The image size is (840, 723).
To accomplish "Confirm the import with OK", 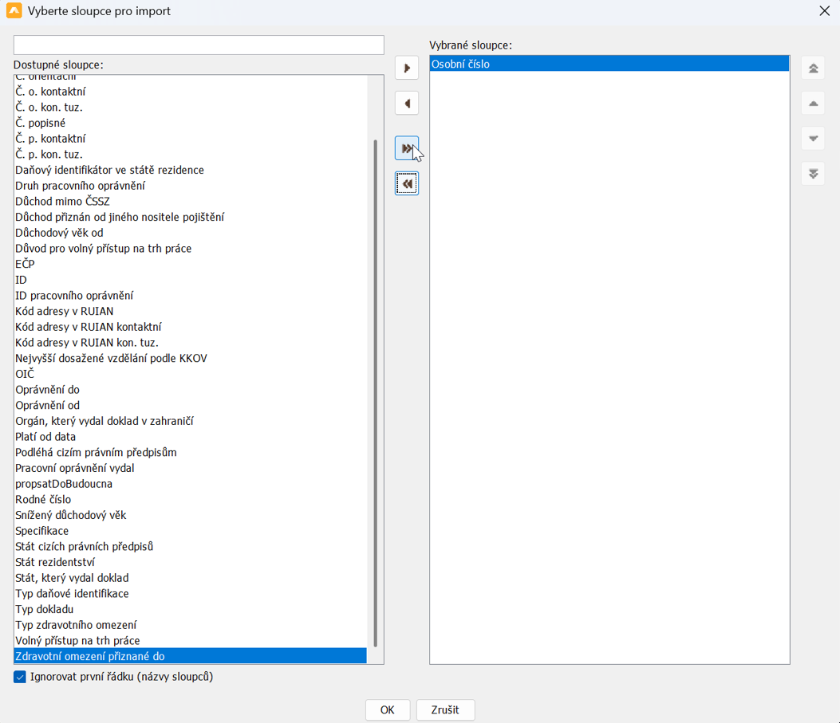I will click(387, 709).
